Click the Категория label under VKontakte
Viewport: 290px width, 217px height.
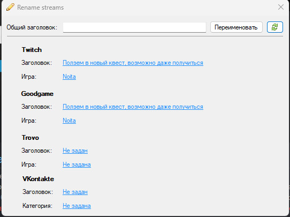coord(37,206)
